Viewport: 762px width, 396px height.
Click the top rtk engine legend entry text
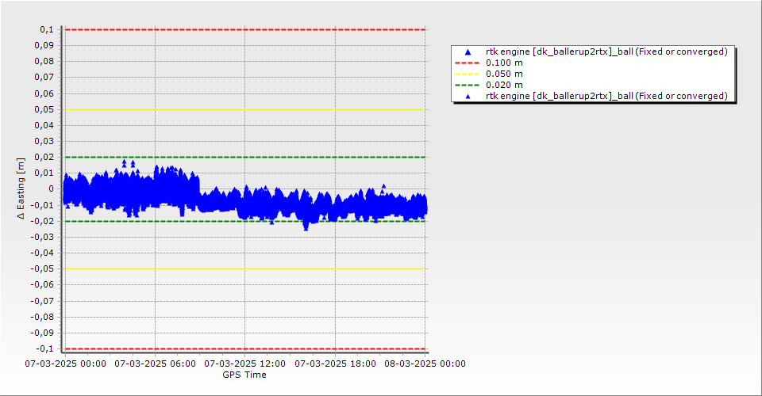[606, 51]
